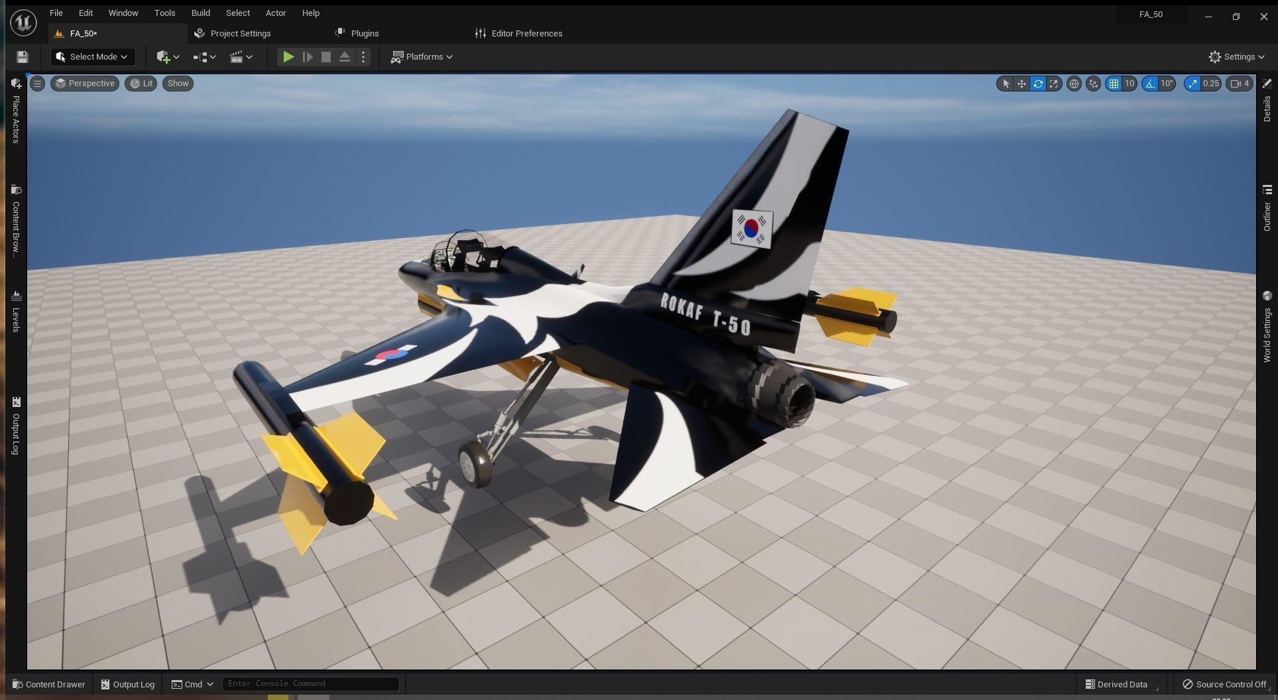The height and width of the screenshot is (700, 1278).
Task: Open the Settings dropdown at top right
Action: pyautogui.click(x=1236, y=57)
